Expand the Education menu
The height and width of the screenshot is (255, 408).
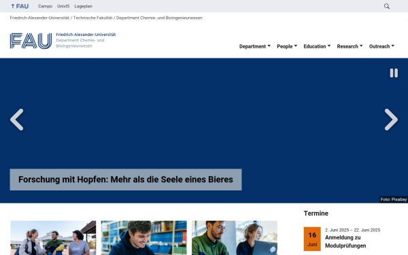[317, 46]
